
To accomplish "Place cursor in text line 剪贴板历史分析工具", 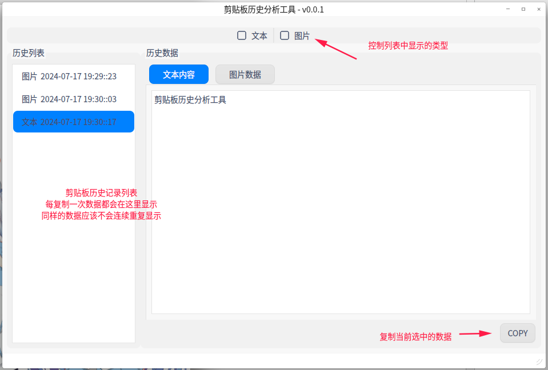I will tap(190, 100).
